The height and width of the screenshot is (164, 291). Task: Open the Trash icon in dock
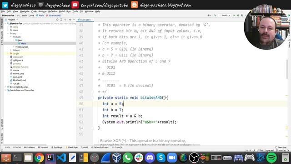[x=285, y=158]
